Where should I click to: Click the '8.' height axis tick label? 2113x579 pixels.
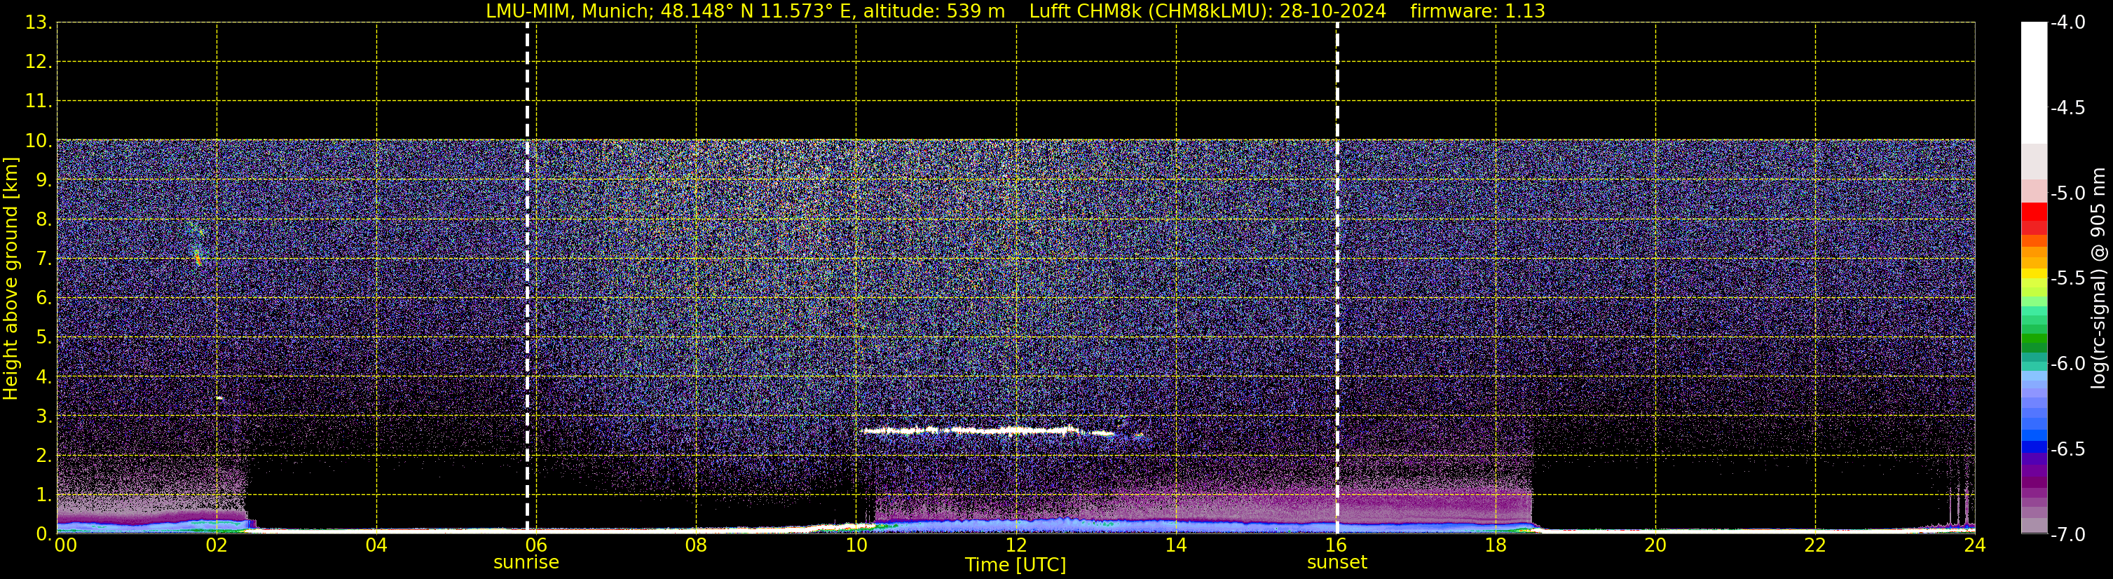(43, 220)
